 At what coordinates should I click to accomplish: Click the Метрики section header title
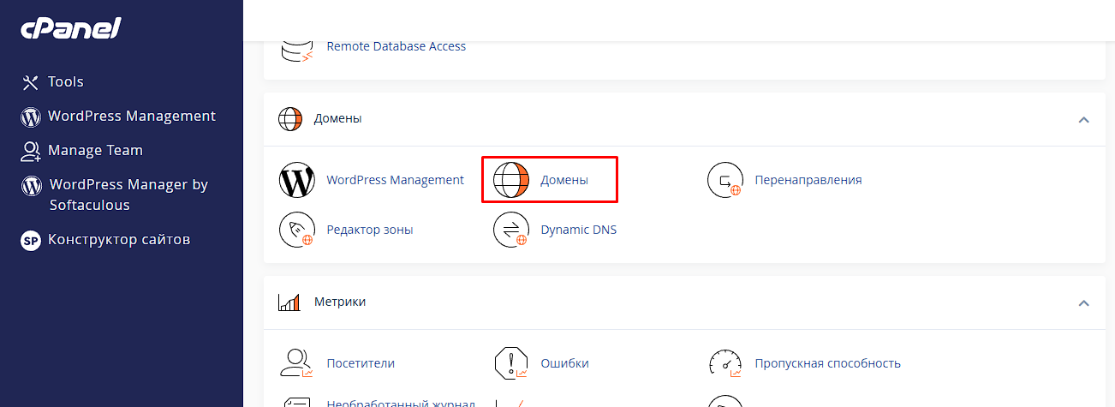click(340, 302)
